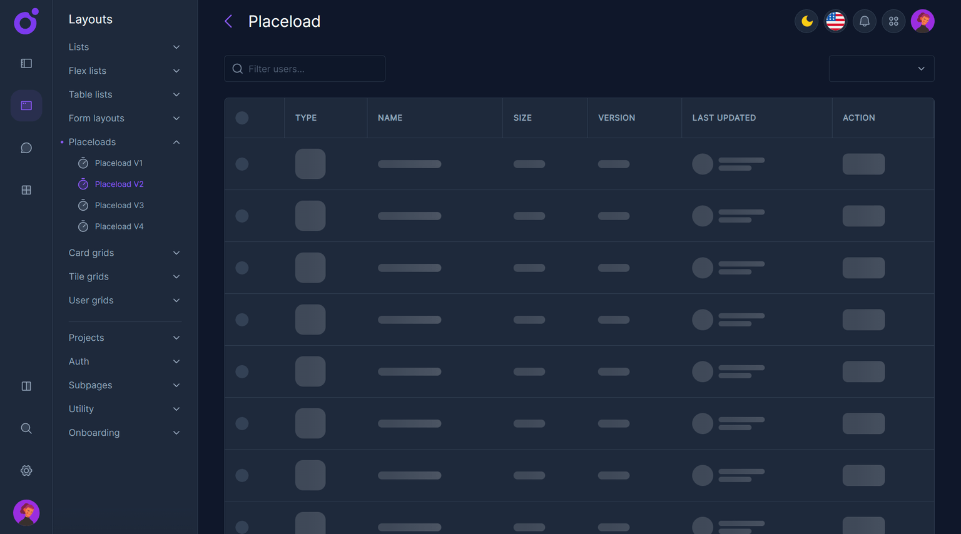Click the app logo at top left
This screenshot has height=534, width=961.
(26, 22)
